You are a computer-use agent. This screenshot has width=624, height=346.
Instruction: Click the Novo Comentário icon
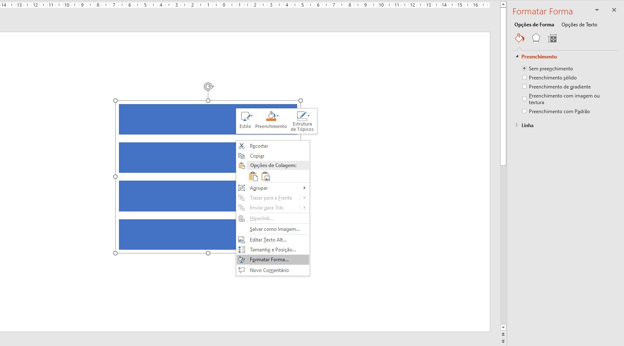[242, 270]
